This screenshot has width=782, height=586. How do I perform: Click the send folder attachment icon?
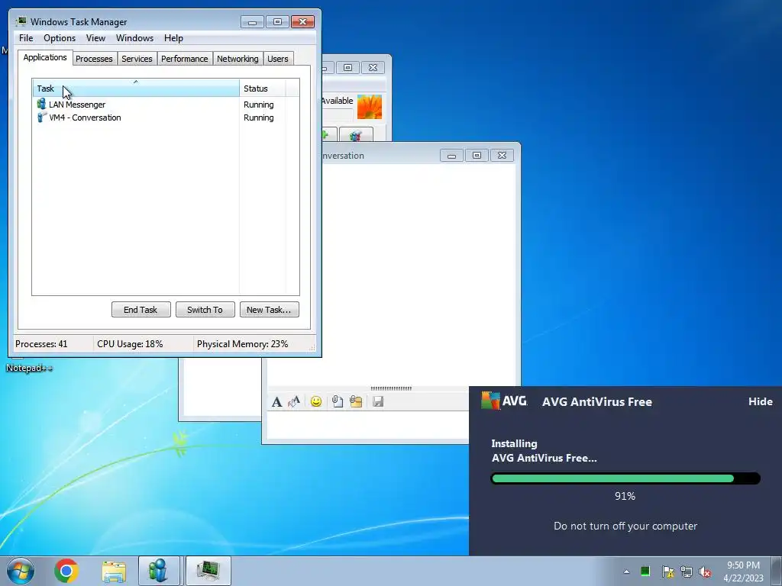[356, 401]
